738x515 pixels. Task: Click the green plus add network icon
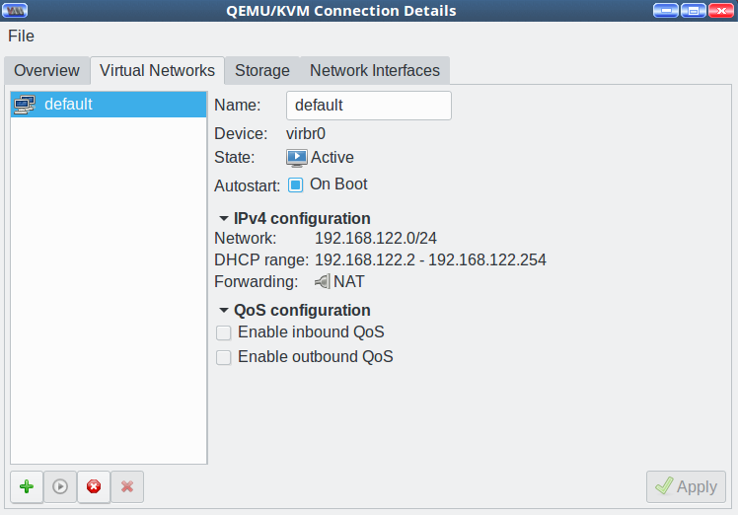pyautogui.click(x=27, y=486)
